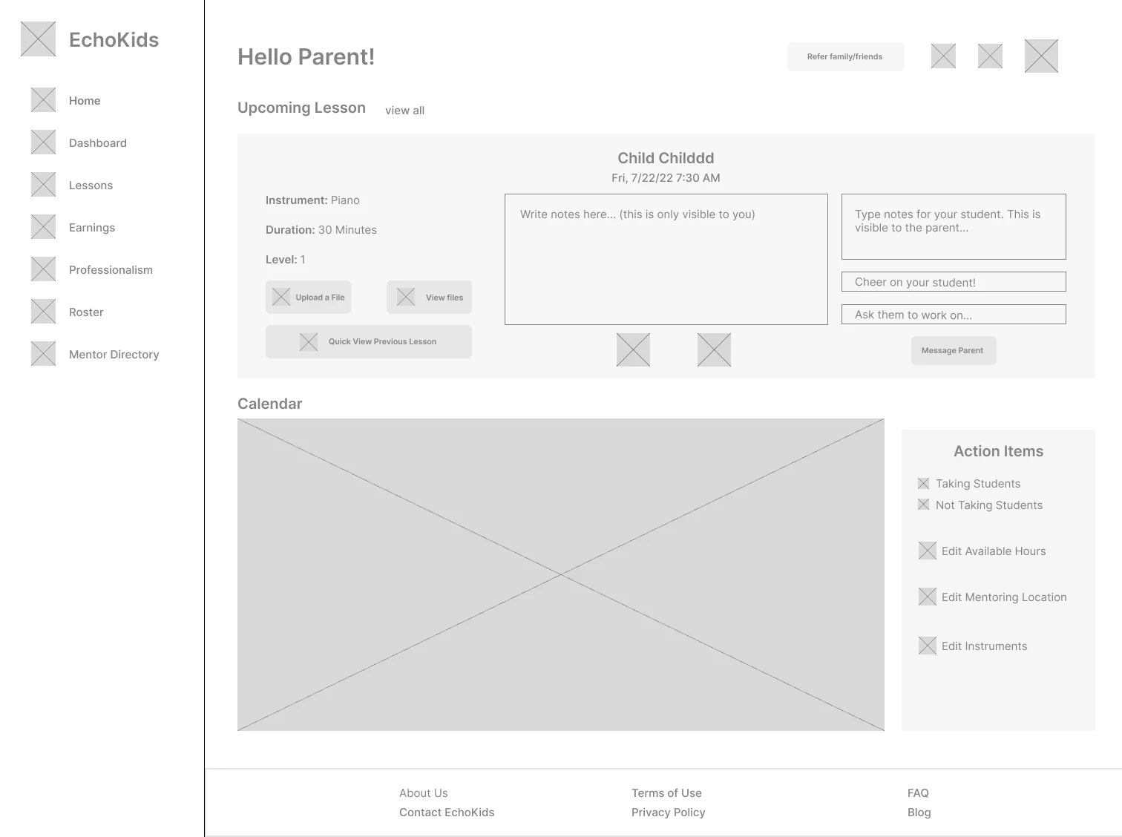This screenshot has height=837, width=1122.
Task: Focus the private 'Write notes here...' box
Action: pyautogui.click(x=666, y=260)
